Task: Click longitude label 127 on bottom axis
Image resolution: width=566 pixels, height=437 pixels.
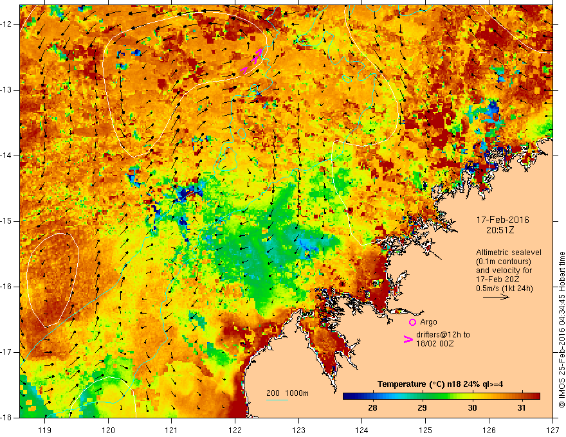Action: (x=552, y=430)
